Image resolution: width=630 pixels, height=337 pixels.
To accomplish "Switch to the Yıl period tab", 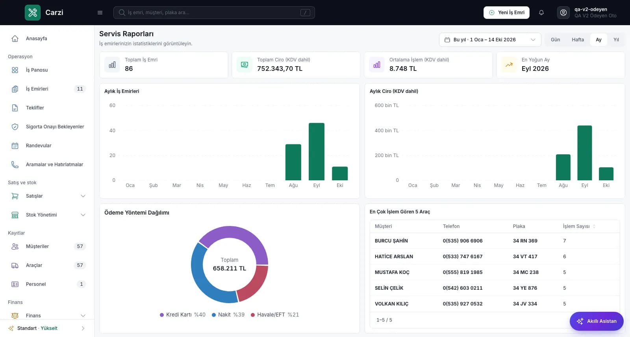I will click(616, 40).
